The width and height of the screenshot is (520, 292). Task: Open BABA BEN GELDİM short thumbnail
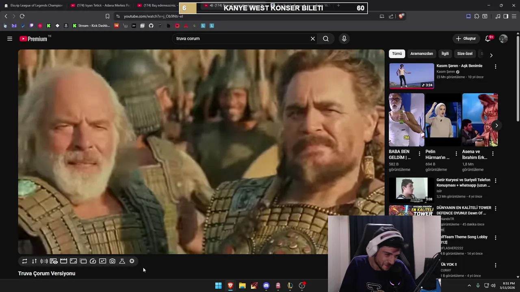[406, 120]
